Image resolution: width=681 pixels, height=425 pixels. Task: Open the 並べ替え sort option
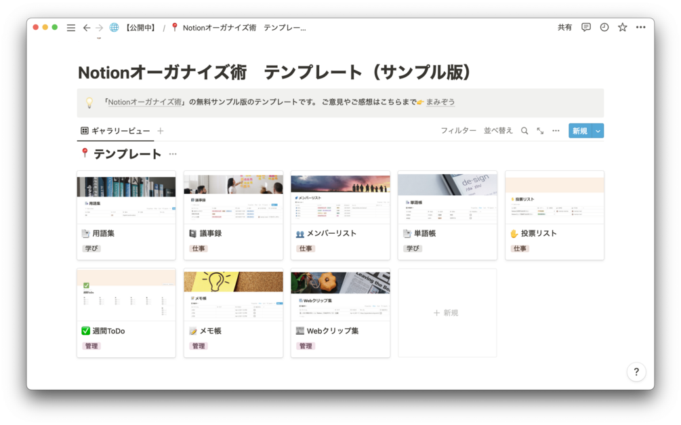pyautogui.click(x=498, y=130)
